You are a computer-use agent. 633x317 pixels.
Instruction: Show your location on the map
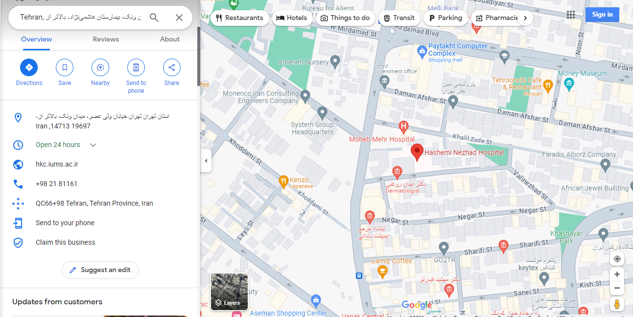click(617, 259)
